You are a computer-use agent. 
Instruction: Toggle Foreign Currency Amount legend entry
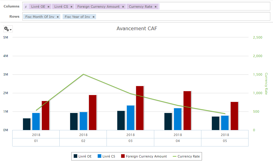(x=144, y=156)
